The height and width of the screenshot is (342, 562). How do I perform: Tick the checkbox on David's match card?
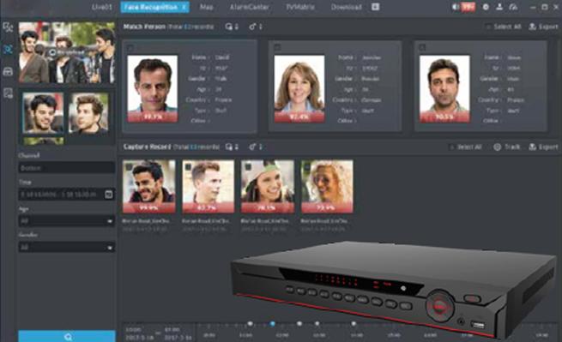pyautogui.click(x=130, y=47)
